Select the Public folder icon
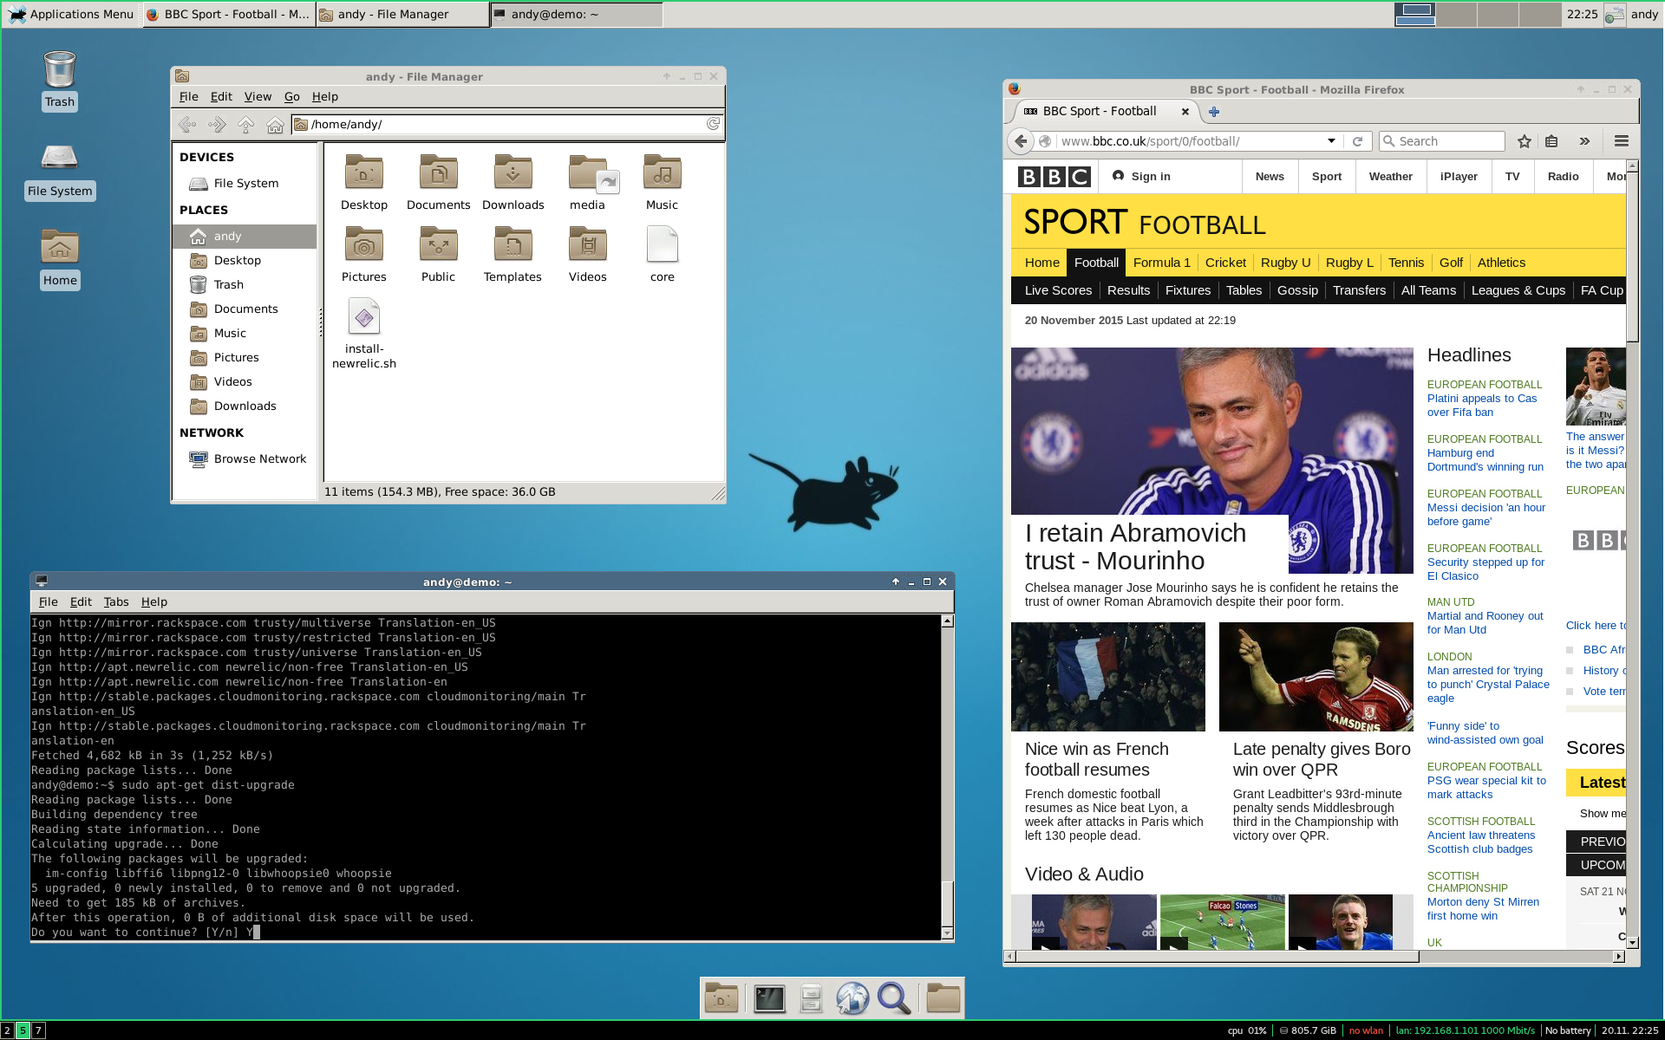 coord(439,244)
